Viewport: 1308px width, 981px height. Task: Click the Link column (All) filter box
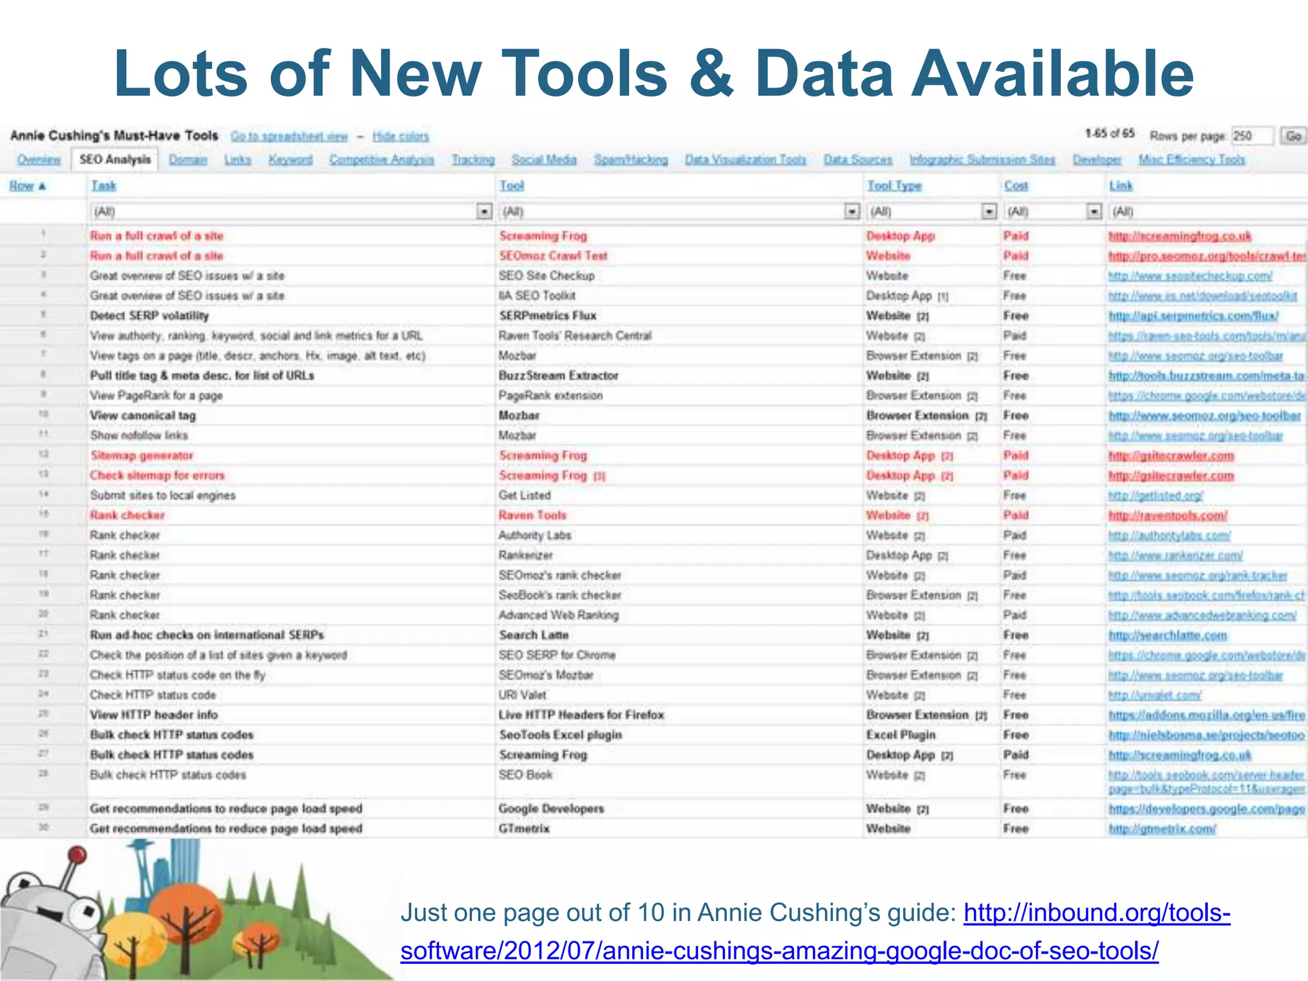[x=1208, y=211]
